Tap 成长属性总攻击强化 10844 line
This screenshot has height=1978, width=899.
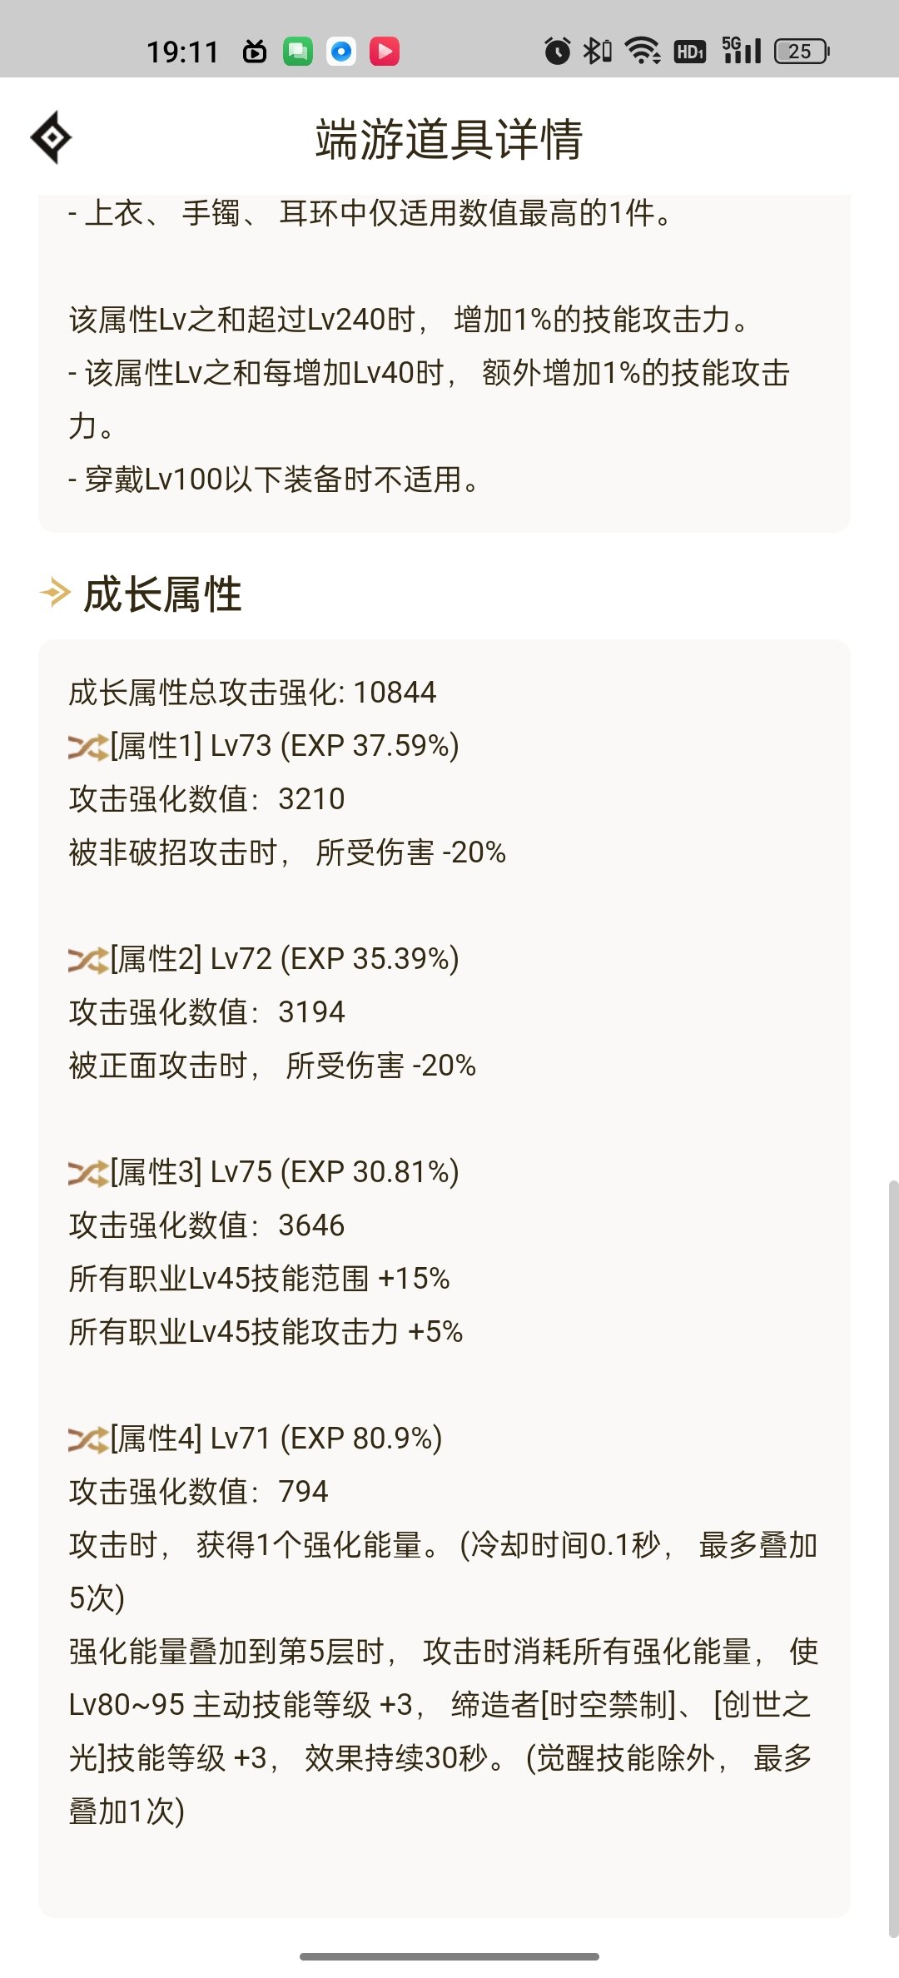(252, 693)
